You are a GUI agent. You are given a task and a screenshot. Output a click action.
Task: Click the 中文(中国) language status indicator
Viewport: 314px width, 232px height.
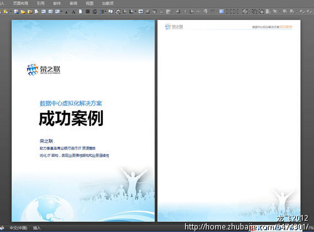point(18,228)
